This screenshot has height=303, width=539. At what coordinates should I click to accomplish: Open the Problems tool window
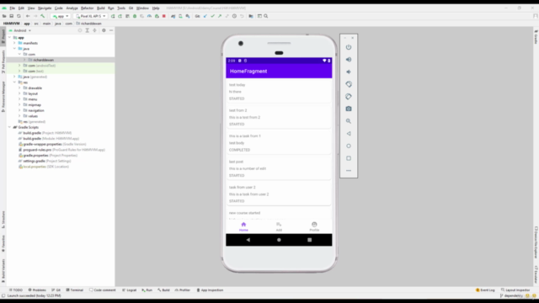37,290
